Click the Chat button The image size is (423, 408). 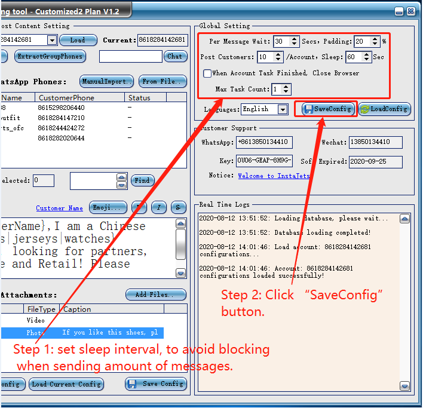pos(175,56)
